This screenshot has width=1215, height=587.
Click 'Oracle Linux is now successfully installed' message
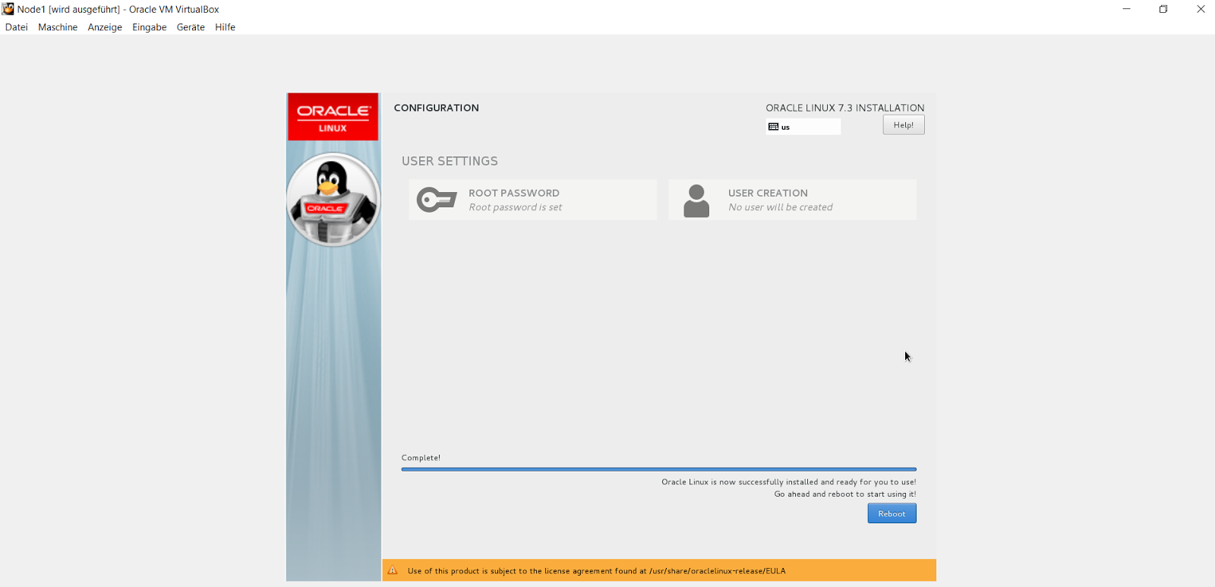(x=788, y=482)
